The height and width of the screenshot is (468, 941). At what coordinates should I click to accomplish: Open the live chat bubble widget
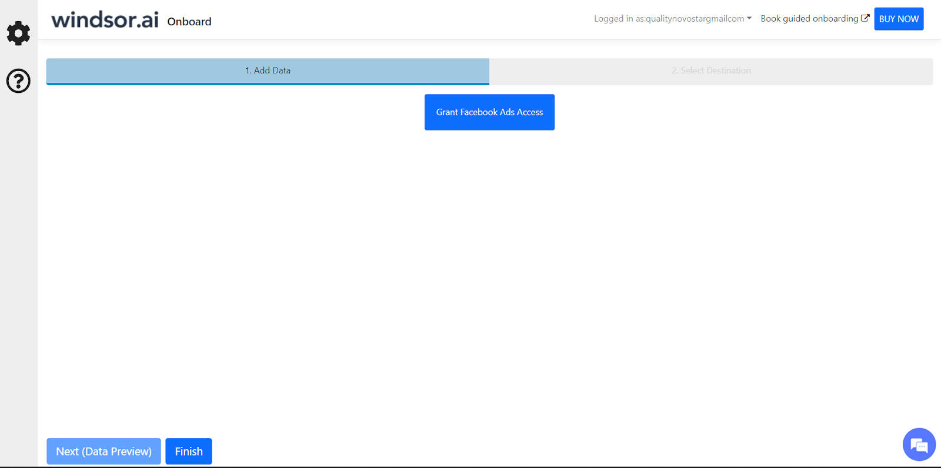click(x=919, y=445)
